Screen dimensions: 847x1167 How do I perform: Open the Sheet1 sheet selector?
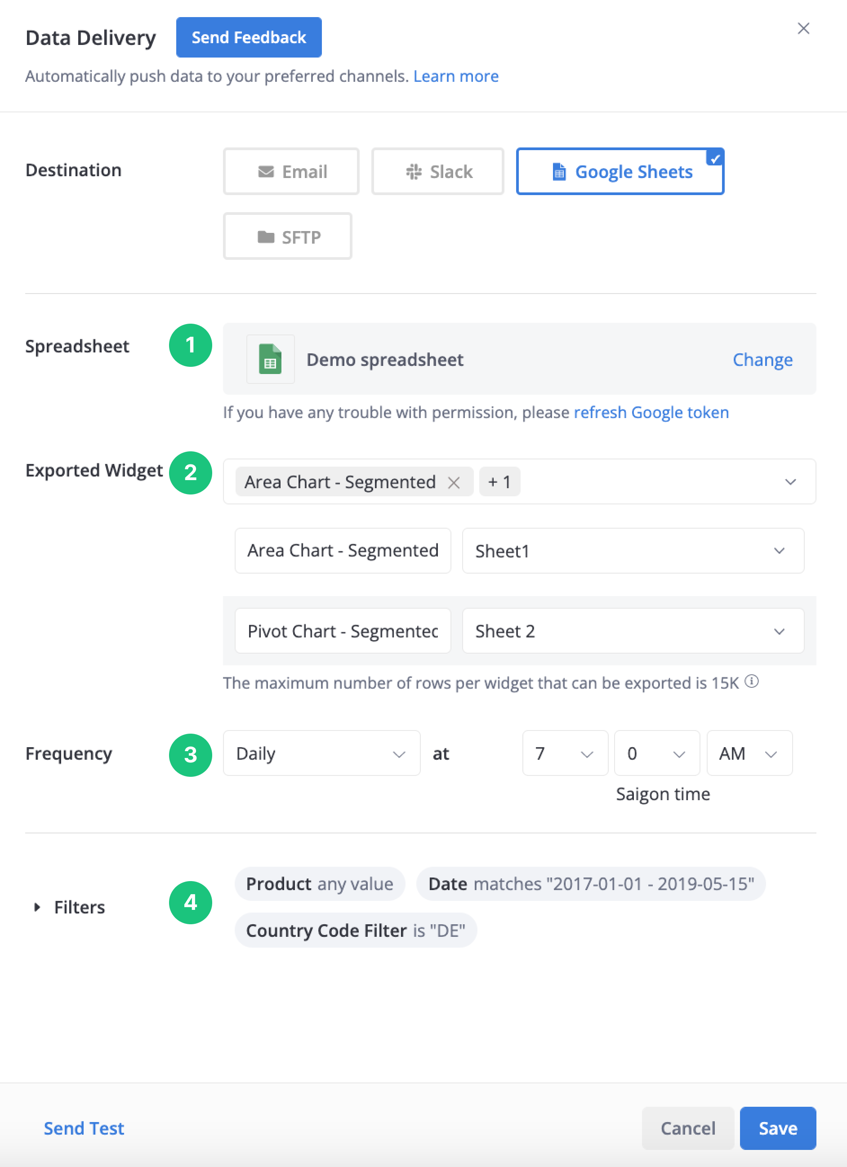633,551
